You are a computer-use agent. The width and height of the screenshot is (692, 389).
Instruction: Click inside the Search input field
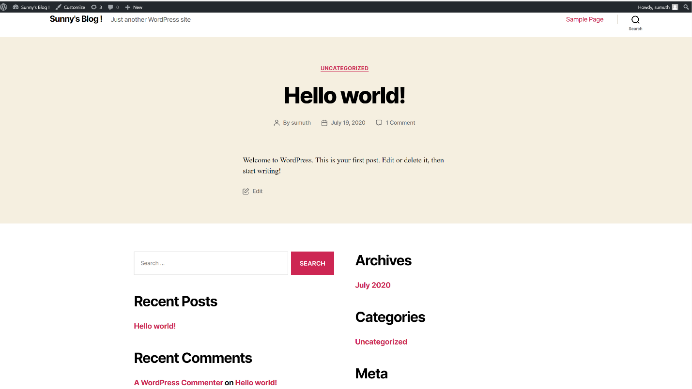(211, 263)
